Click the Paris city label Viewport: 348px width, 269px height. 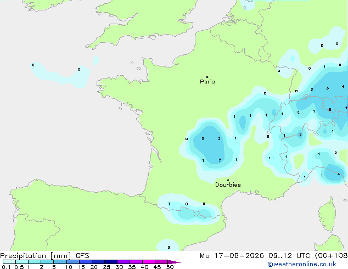[x=207, y=82]
